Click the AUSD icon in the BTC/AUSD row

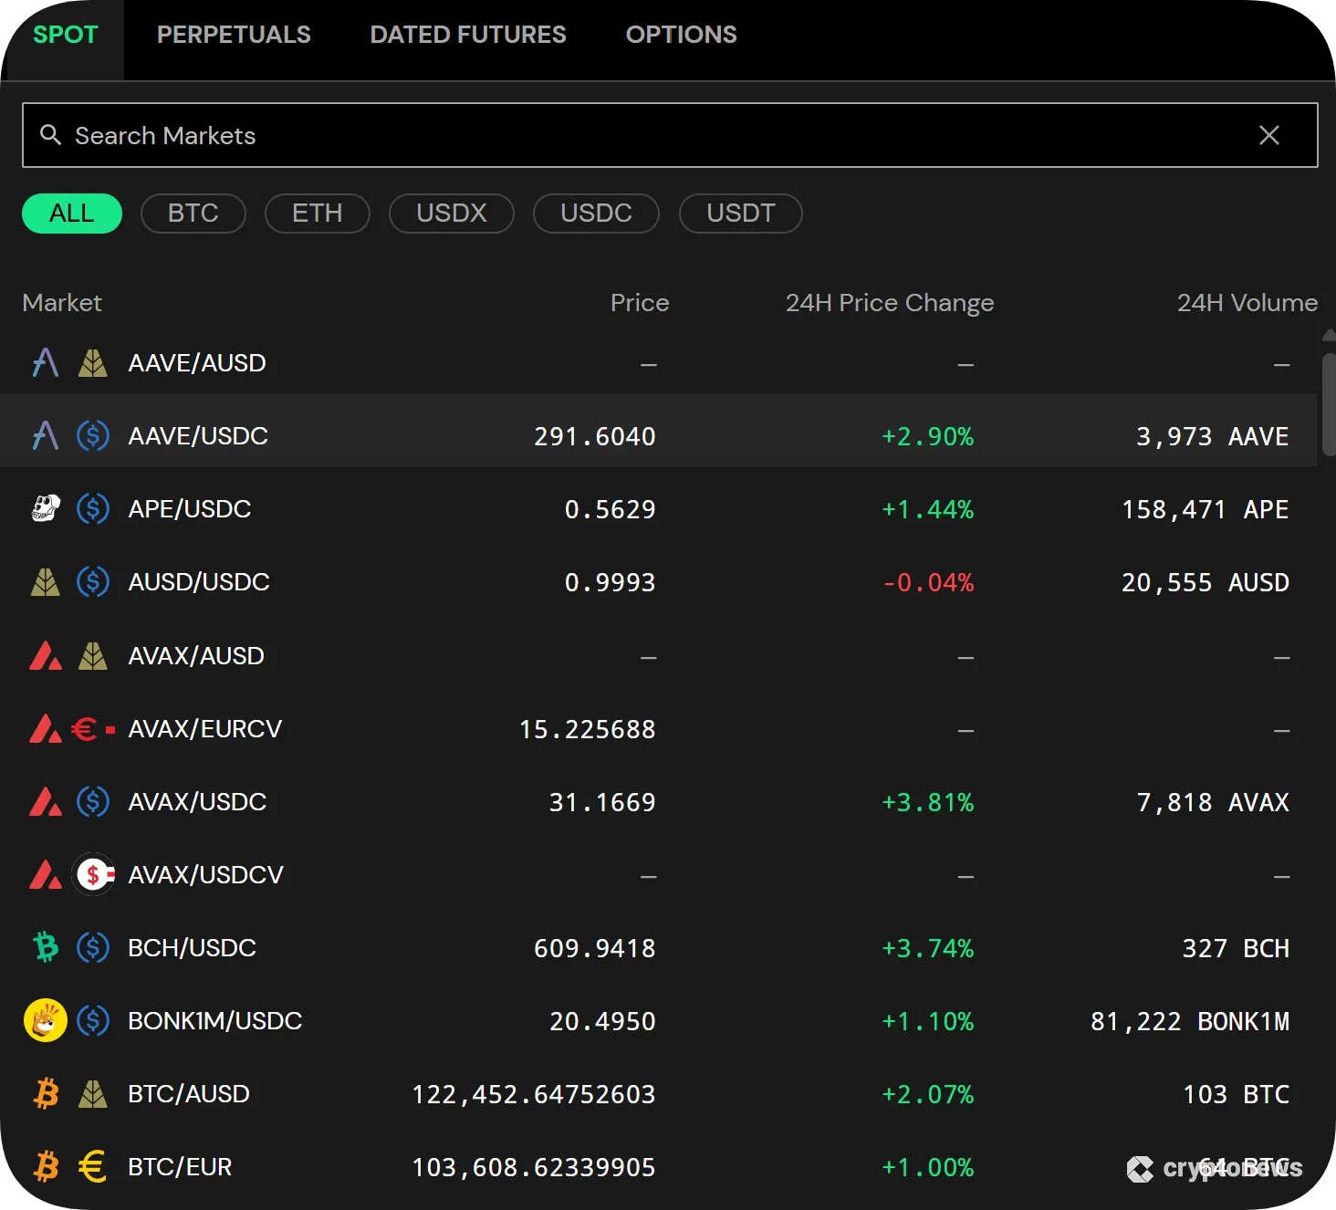(93, 1093)
